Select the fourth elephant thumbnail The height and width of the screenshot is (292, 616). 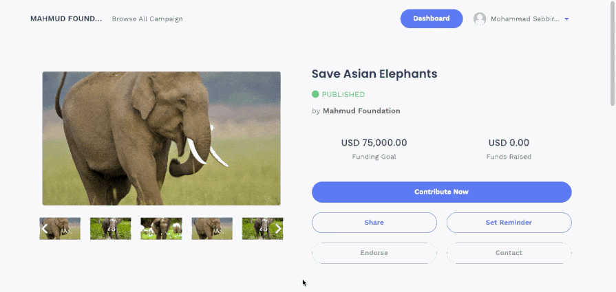(212, 229)
